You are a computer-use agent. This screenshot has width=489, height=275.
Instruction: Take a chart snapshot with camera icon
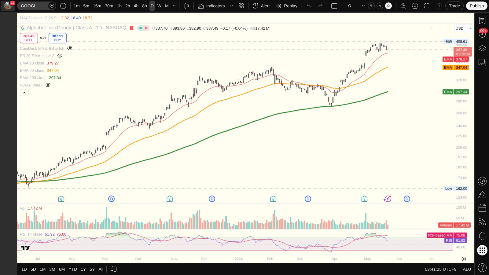point(438,6)
